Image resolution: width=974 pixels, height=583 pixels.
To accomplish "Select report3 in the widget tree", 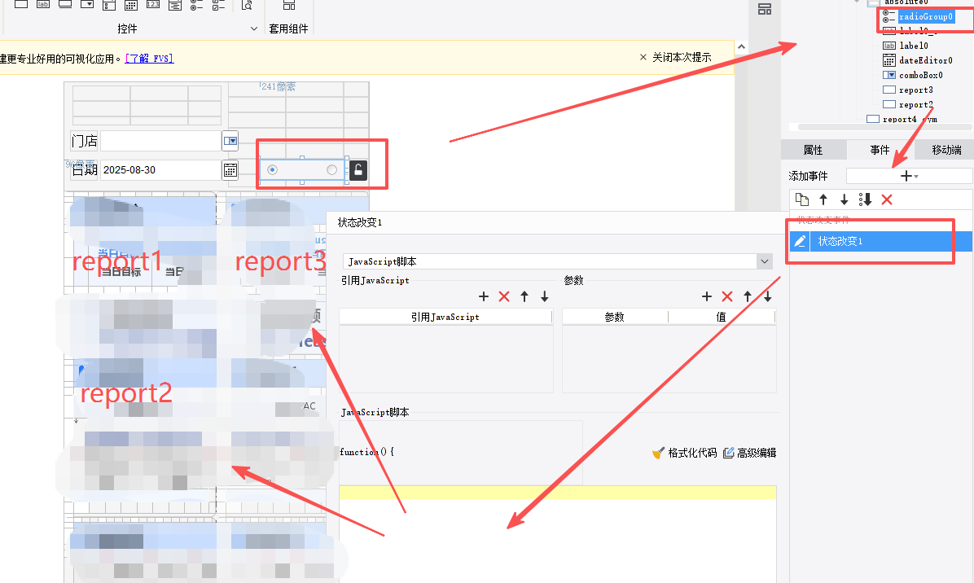I will pyautogui.click(x=915, y=90).
